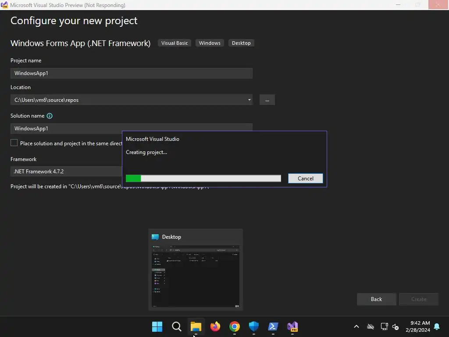Click the Desktop preview title

click(171, 237)
